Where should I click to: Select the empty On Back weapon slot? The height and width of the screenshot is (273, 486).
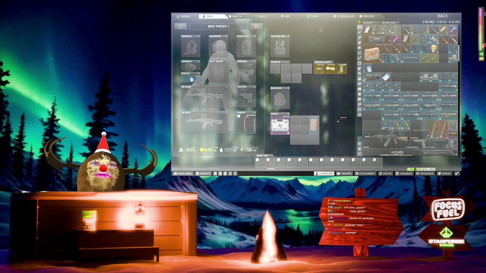(204, 124)
